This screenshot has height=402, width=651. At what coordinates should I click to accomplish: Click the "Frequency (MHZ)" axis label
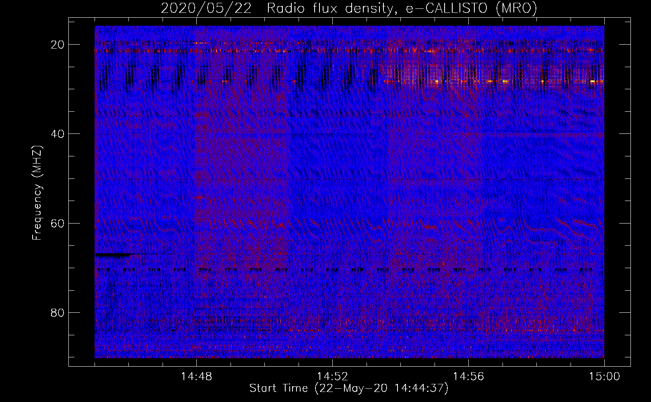37,193
